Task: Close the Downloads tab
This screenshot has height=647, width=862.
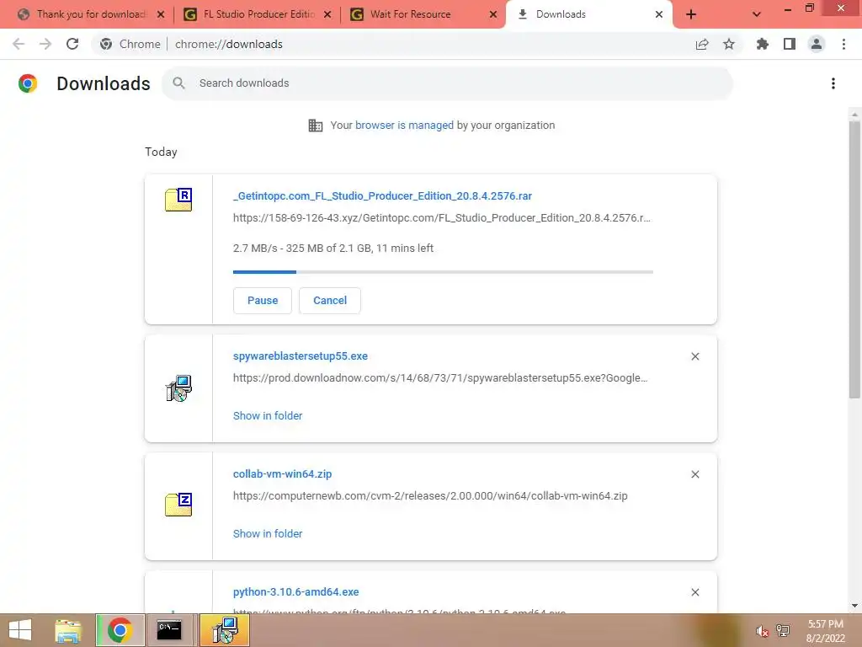Action: [659, 14]
